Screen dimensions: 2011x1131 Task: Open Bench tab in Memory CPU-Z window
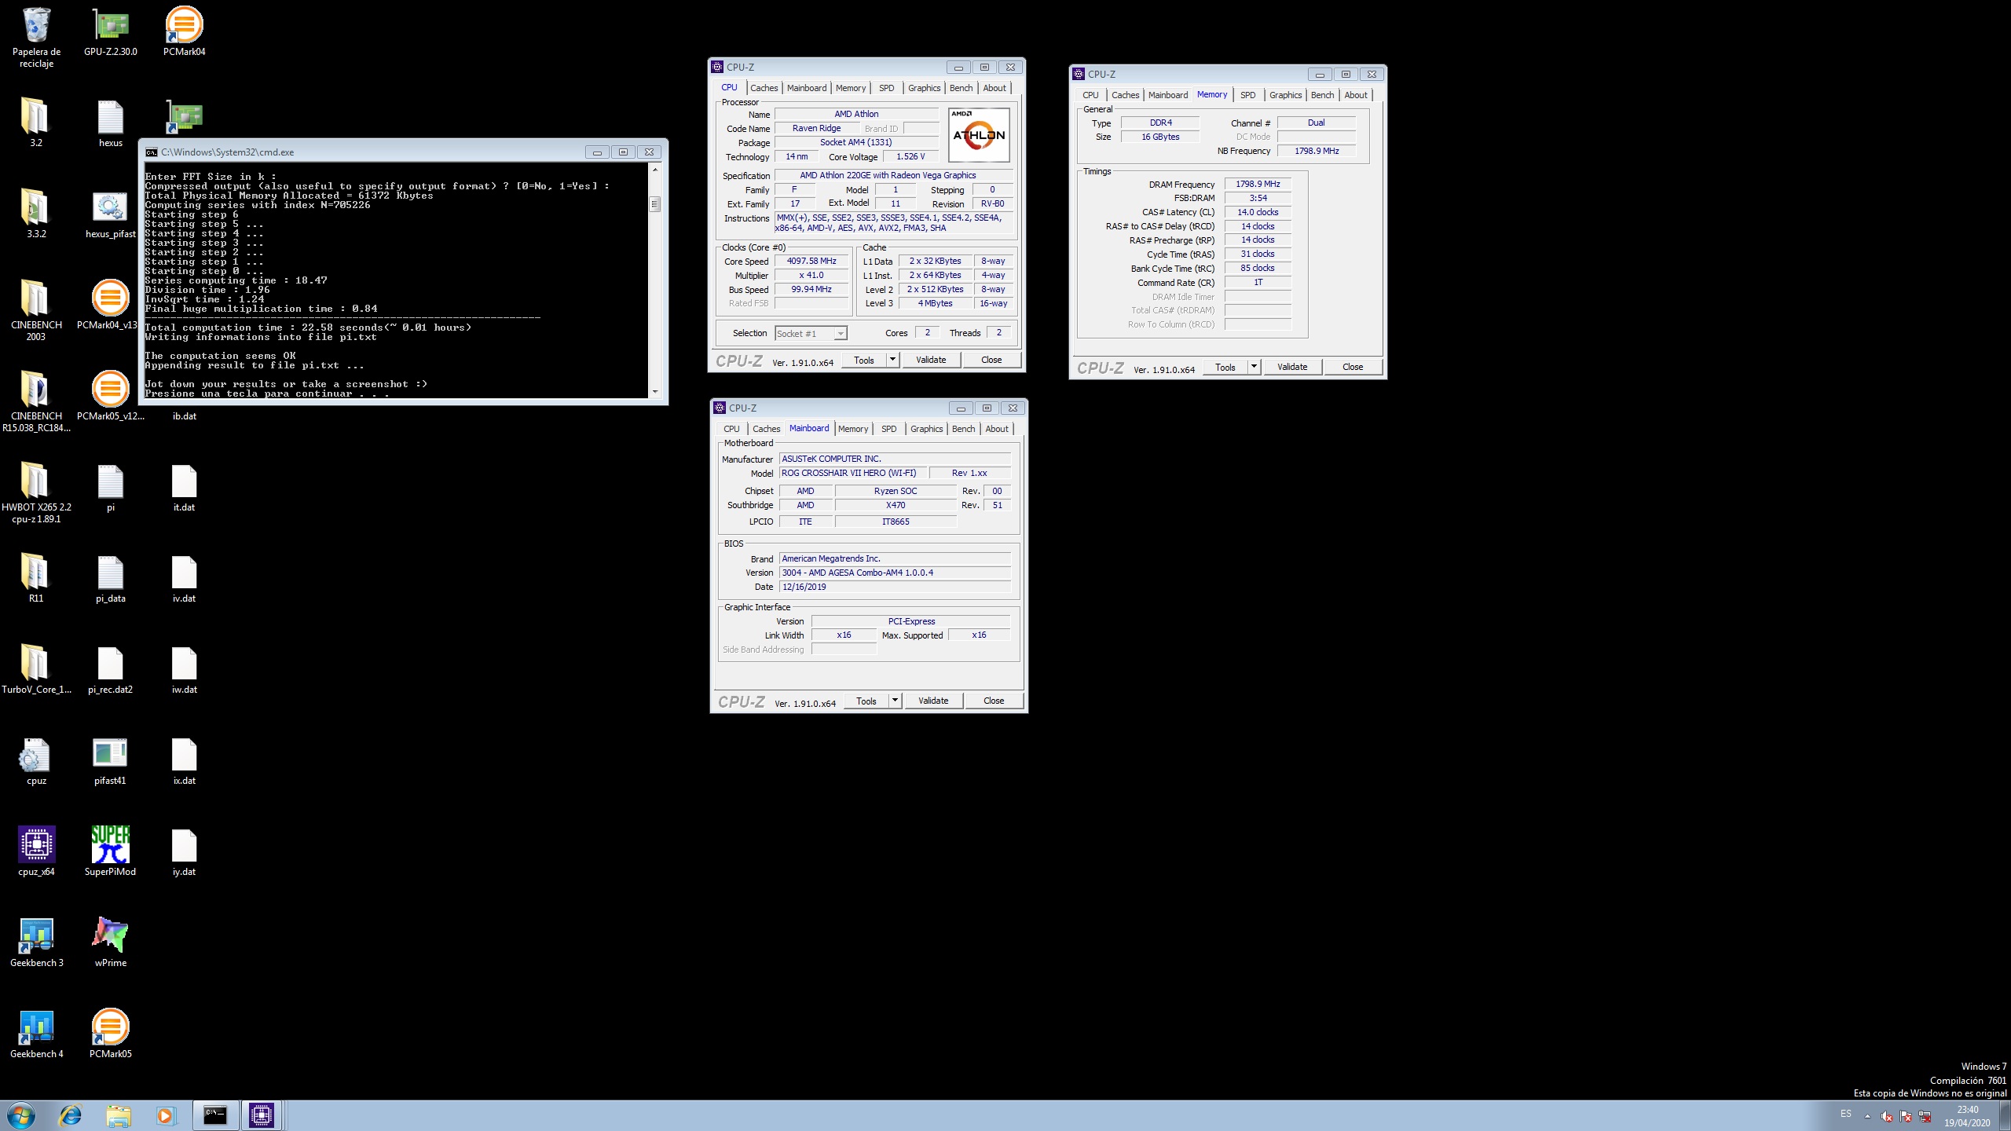pos(1322,95)
